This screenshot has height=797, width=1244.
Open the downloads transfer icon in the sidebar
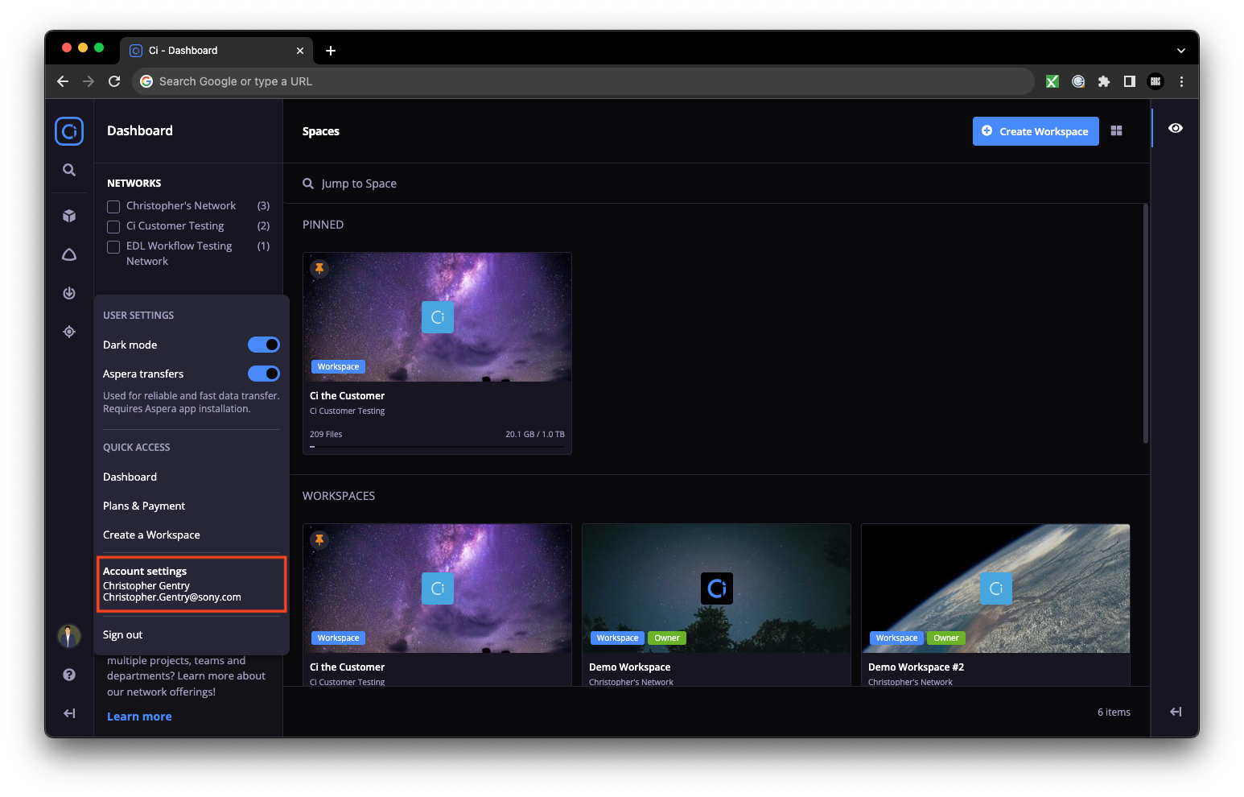[69, 293]
